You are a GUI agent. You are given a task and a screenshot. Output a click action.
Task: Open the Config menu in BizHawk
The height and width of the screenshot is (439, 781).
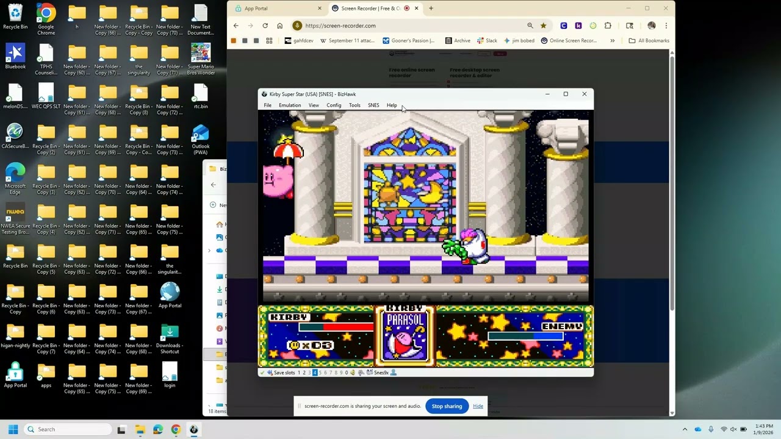[334, 105]
